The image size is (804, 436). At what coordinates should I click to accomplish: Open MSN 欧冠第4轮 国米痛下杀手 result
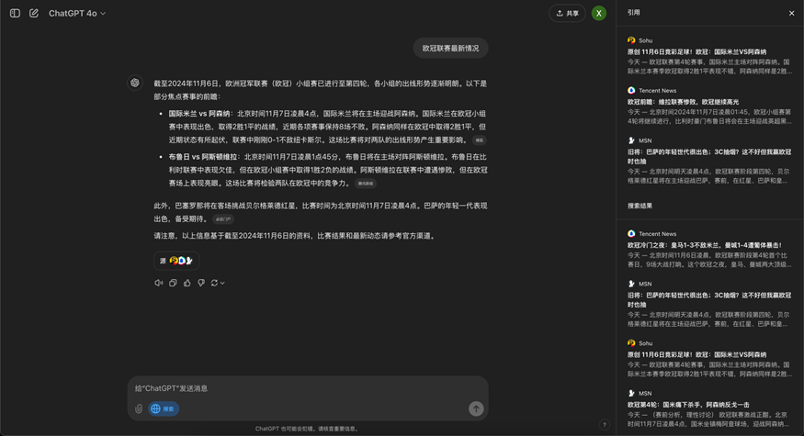709,408
